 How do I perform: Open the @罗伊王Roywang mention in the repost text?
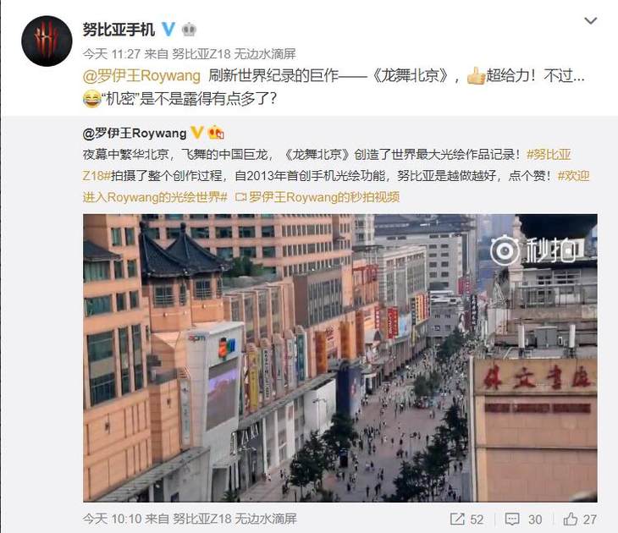(x=141, y=75)
